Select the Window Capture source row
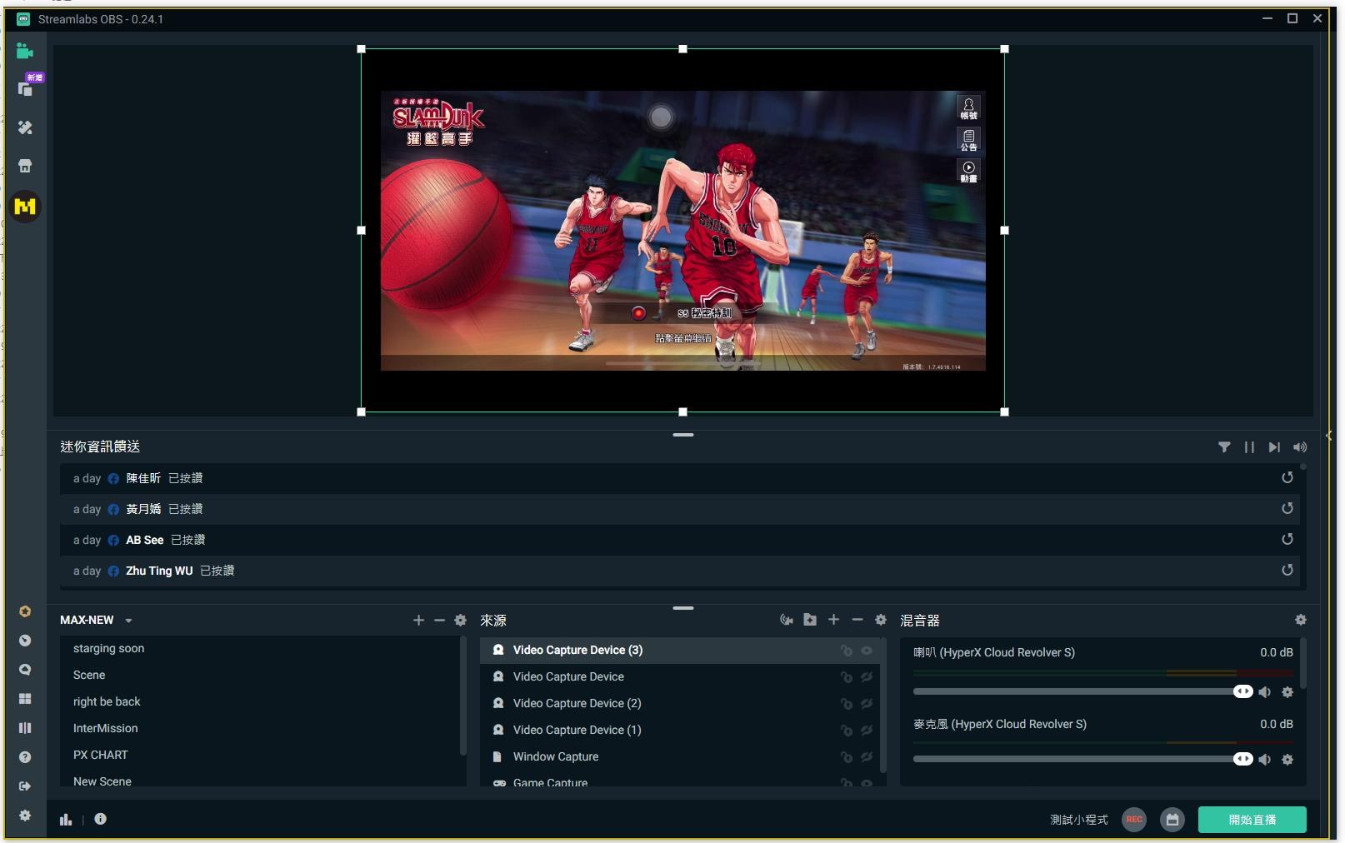 [x=679, y=757]
